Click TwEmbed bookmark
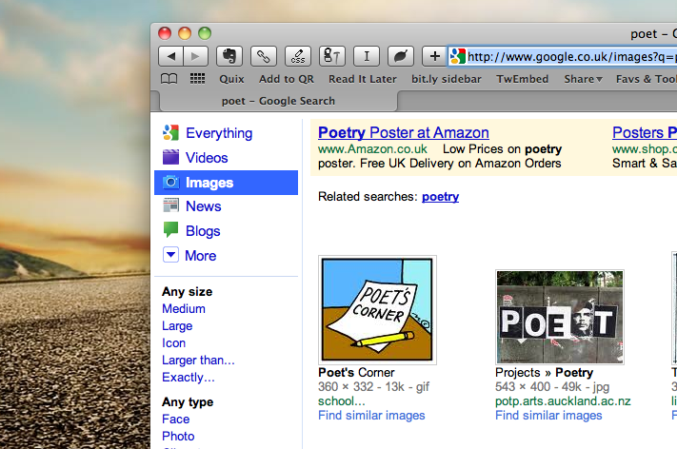Screen dimensions: 677x449 click(x=523, y=79)
